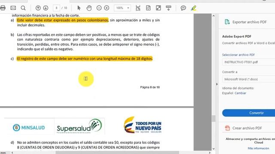Zoom out with the minus icon

coord(99,8)
